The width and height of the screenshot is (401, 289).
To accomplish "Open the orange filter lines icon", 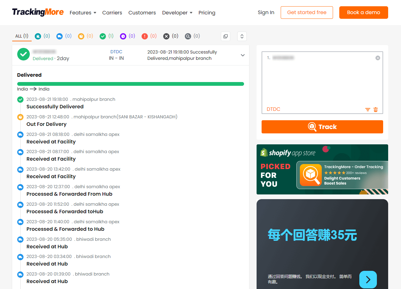I will (x=367, y=110).
